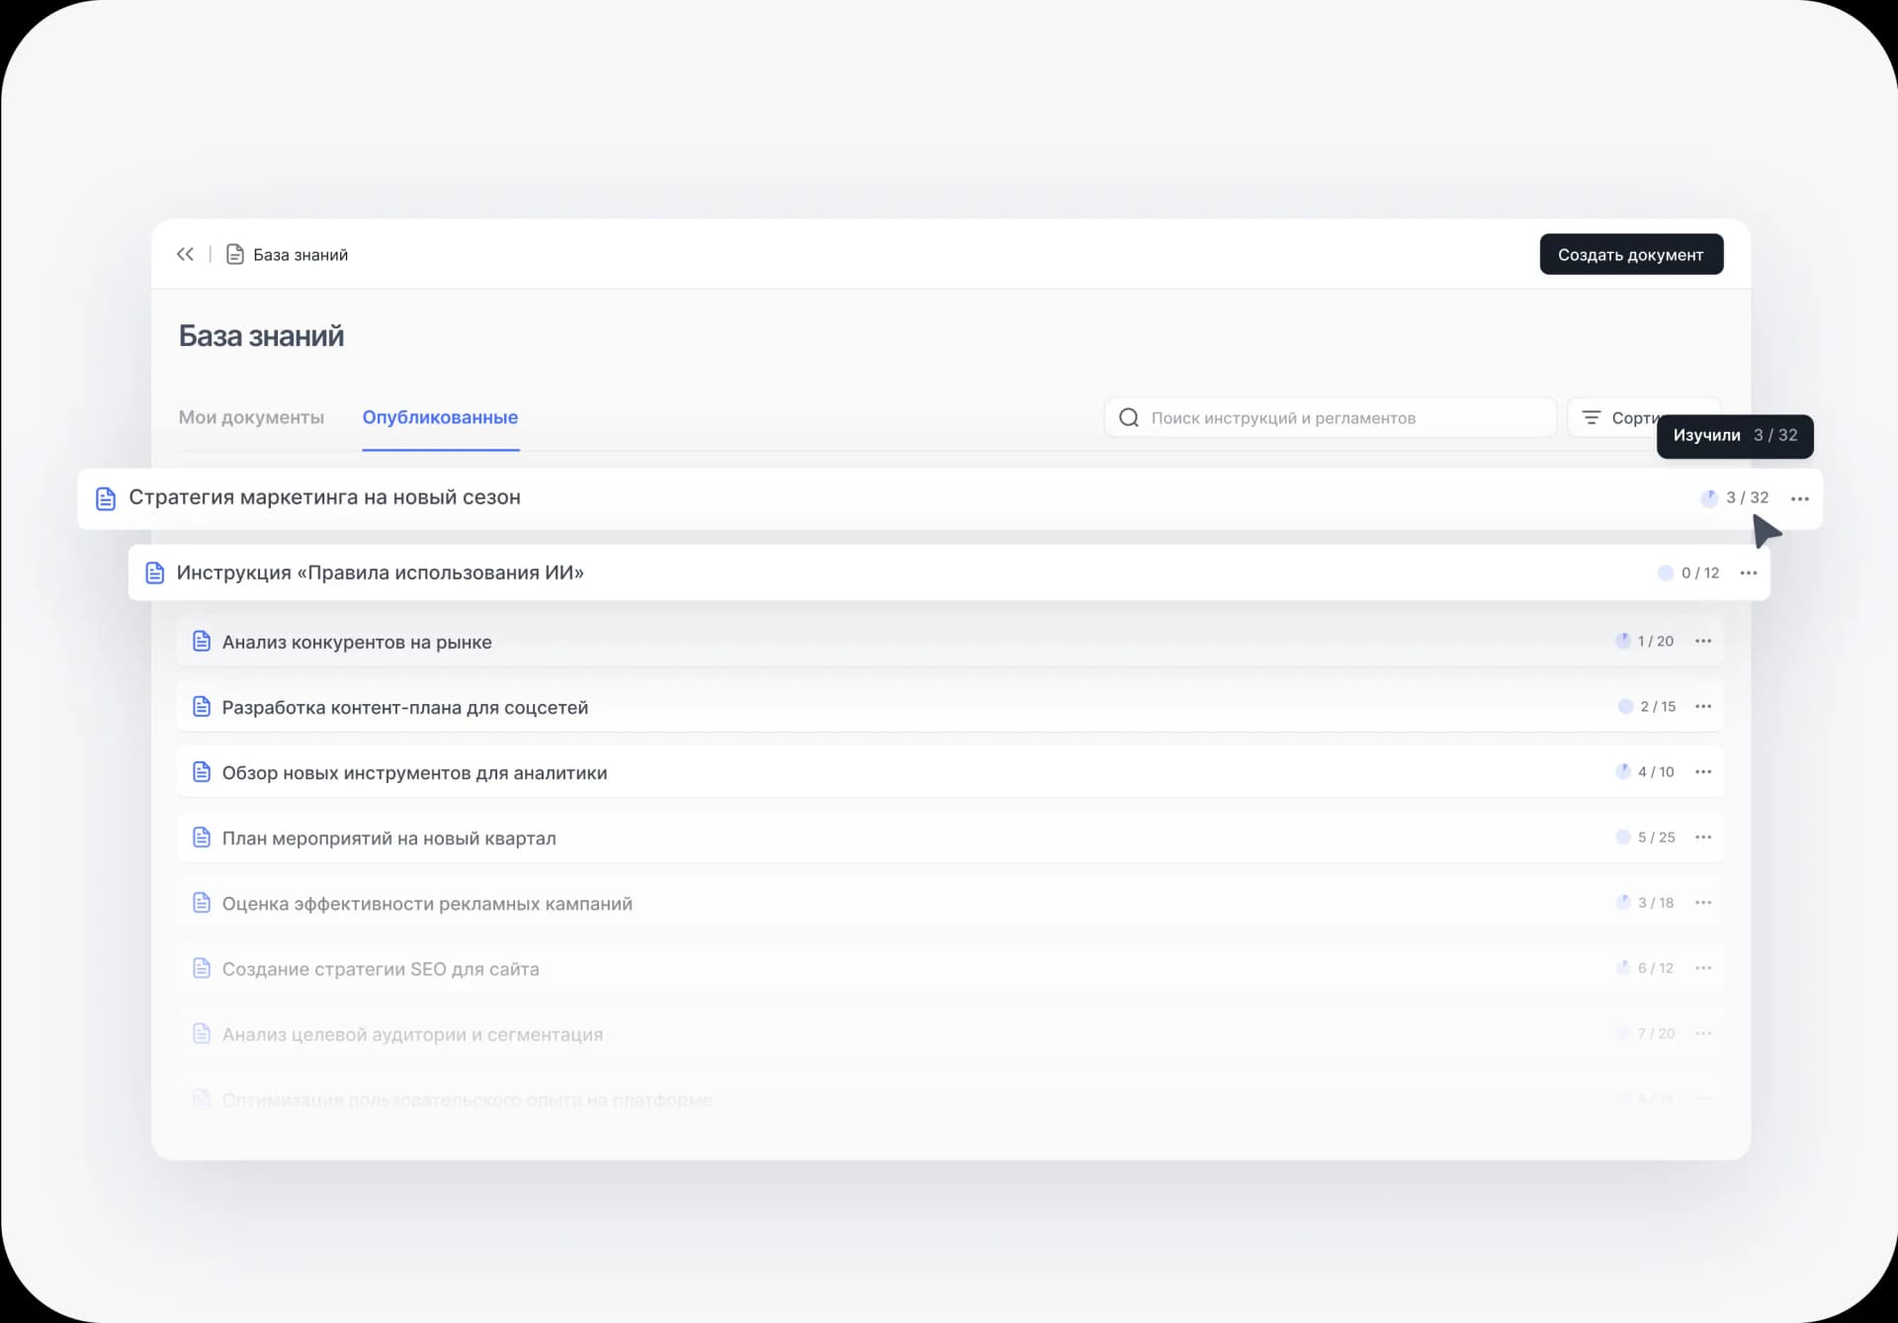Open document Стратегия маркетинга на новый сезон
This screenshot has width=1898, height=1323.
click(x=324, y=497)
